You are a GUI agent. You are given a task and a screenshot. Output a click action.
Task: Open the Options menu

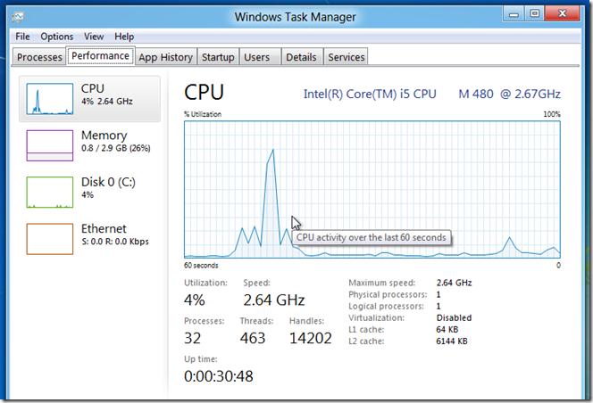click(56, 37)
